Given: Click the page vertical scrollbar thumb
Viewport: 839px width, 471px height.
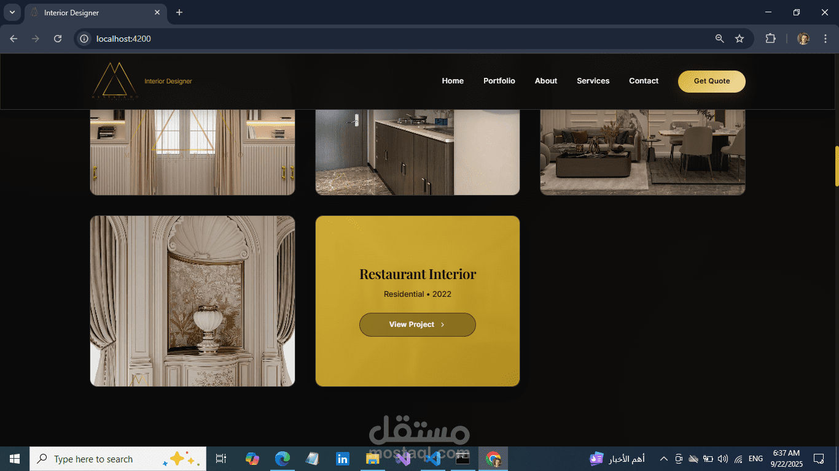Looking at the screenshot, I should 837,166.
